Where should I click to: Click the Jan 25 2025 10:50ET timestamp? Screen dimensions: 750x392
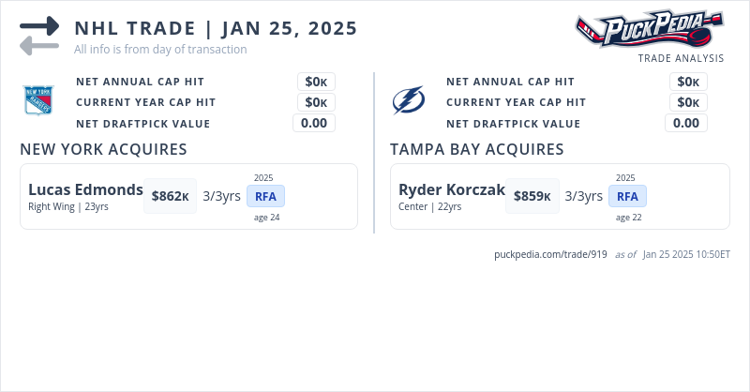[x=686, y=254]
